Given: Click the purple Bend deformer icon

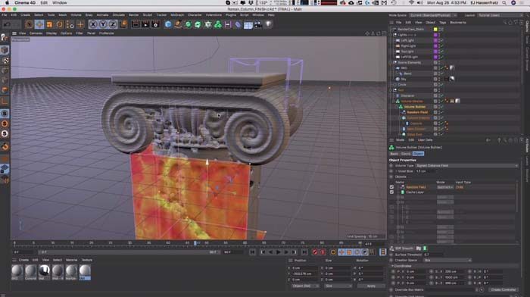Looking at the screenshot, I should [238, 24].
